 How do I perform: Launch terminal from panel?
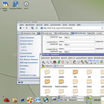[x=22, y=100]
